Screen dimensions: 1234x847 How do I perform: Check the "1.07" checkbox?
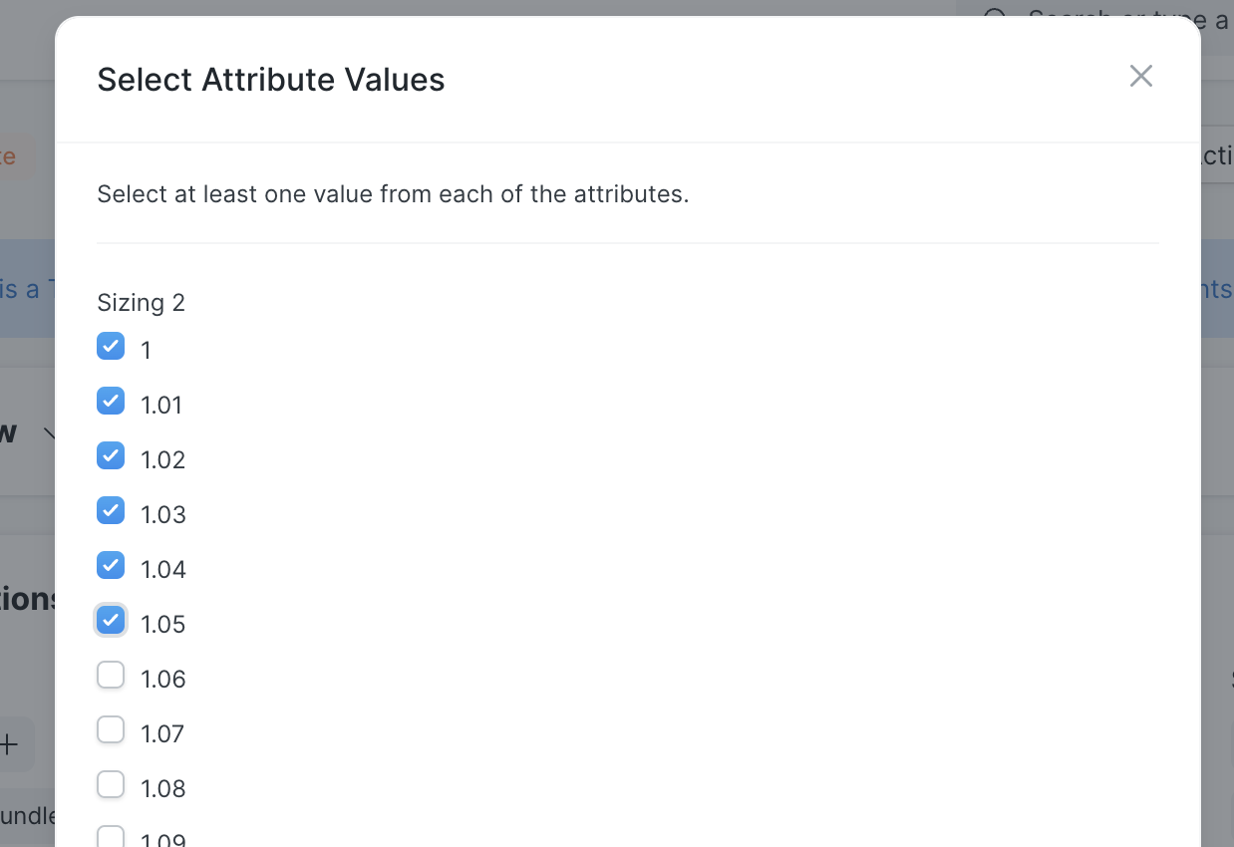click(x=111, y=729)
